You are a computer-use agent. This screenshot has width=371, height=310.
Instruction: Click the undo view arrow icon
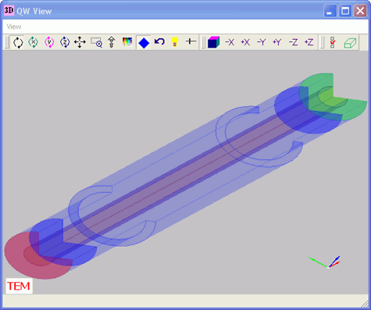(x=159, y=41)
